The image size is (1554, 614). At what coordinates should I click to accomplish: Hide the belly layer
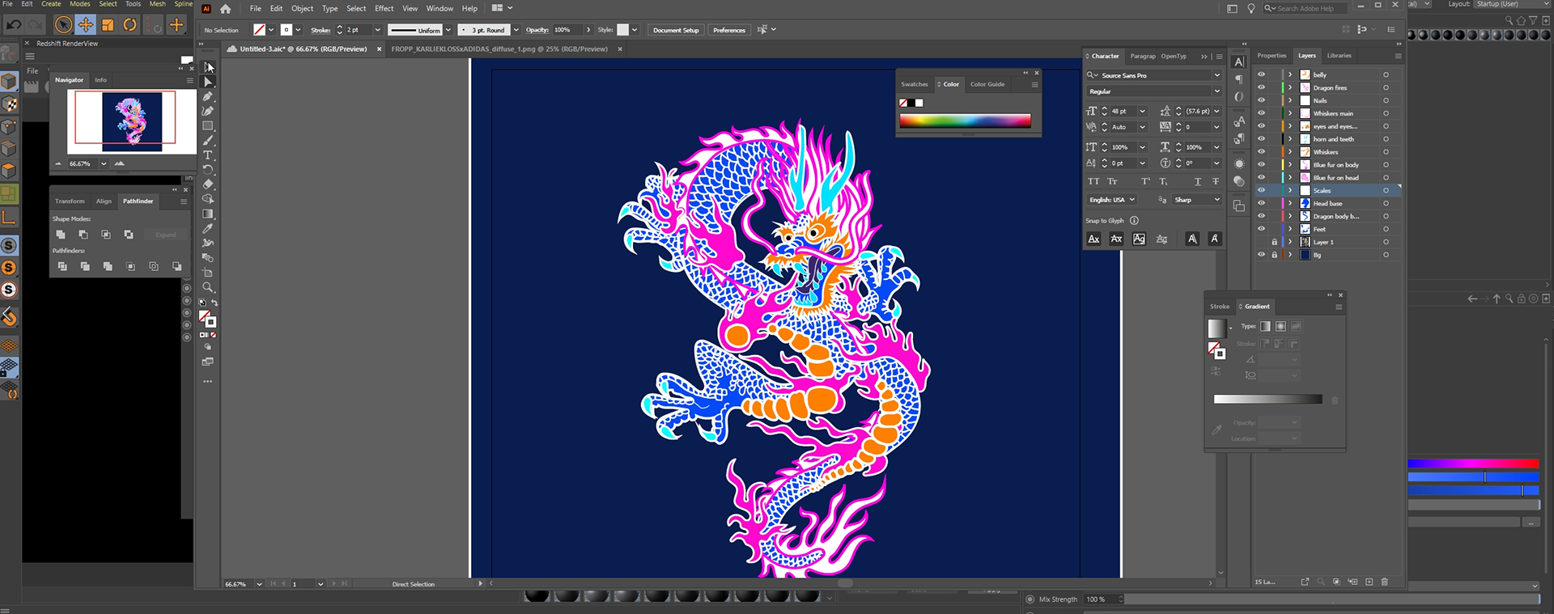coord(1261,74)
